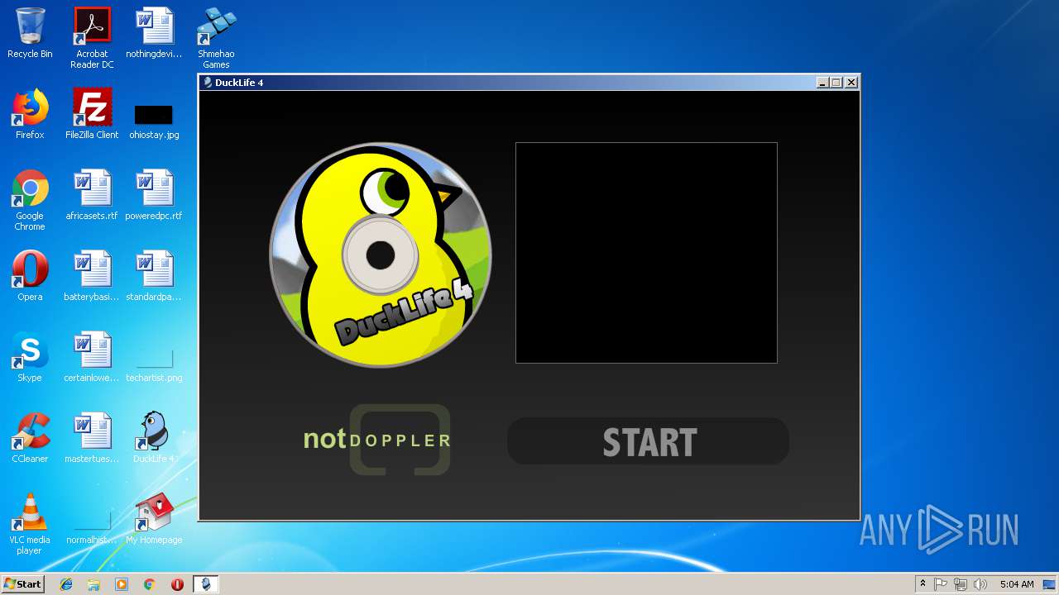Select the My Homepage desktop shortcut

pos(154,519)
